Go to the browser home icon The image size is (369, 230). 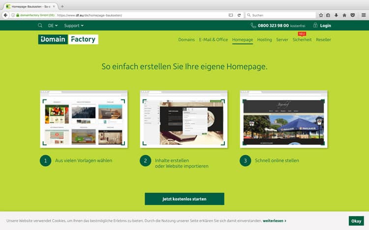point(344,15)
